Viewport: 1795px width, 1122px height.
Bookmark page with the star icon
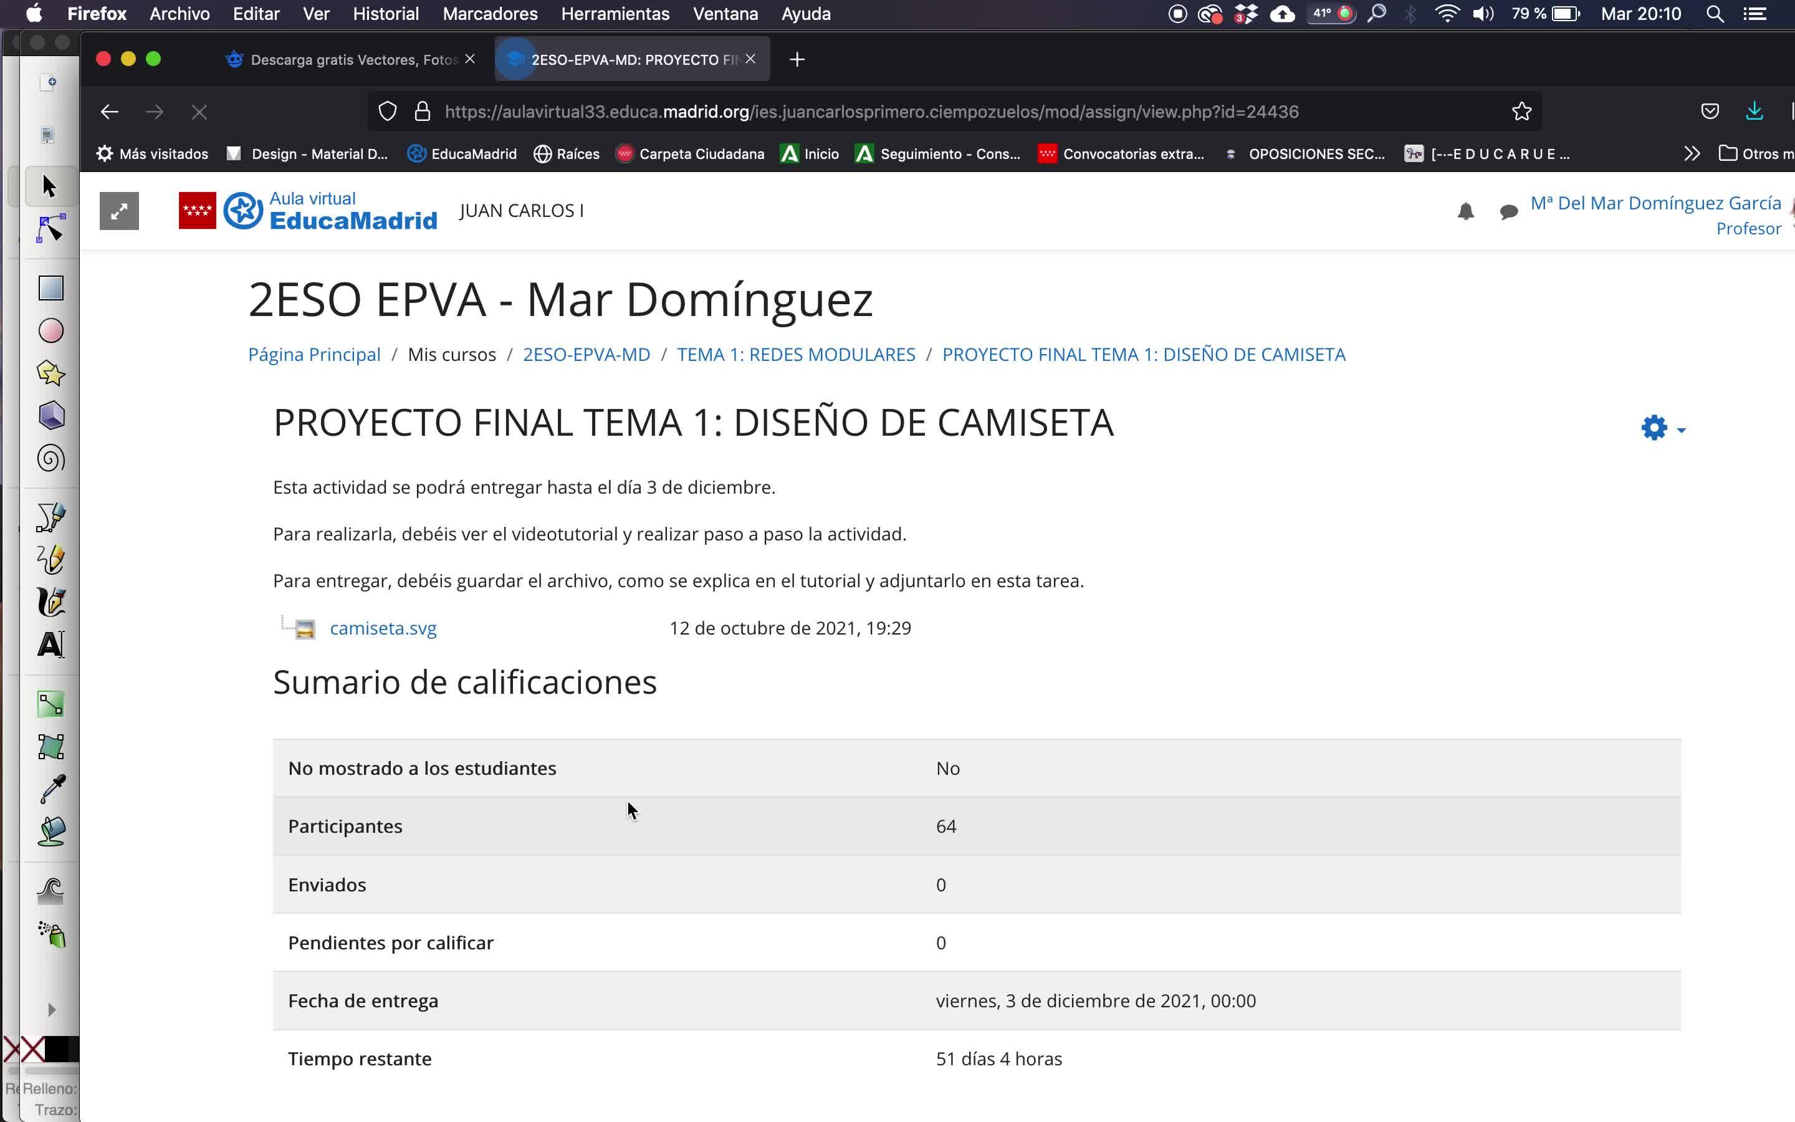[1521, 112]
